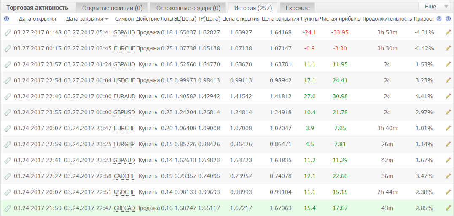Open EURGBP symbol link

124,144
